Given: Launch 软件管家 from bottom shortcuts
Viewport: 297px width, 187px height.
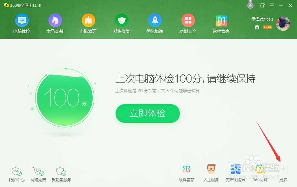Looking at the screenshot, I should (x=187, y=173).
